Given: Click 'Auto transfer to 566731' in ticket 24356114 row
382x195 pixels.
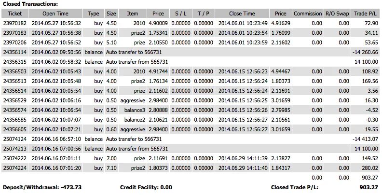Looking at the screenshot, I should [x=134, y=52].
